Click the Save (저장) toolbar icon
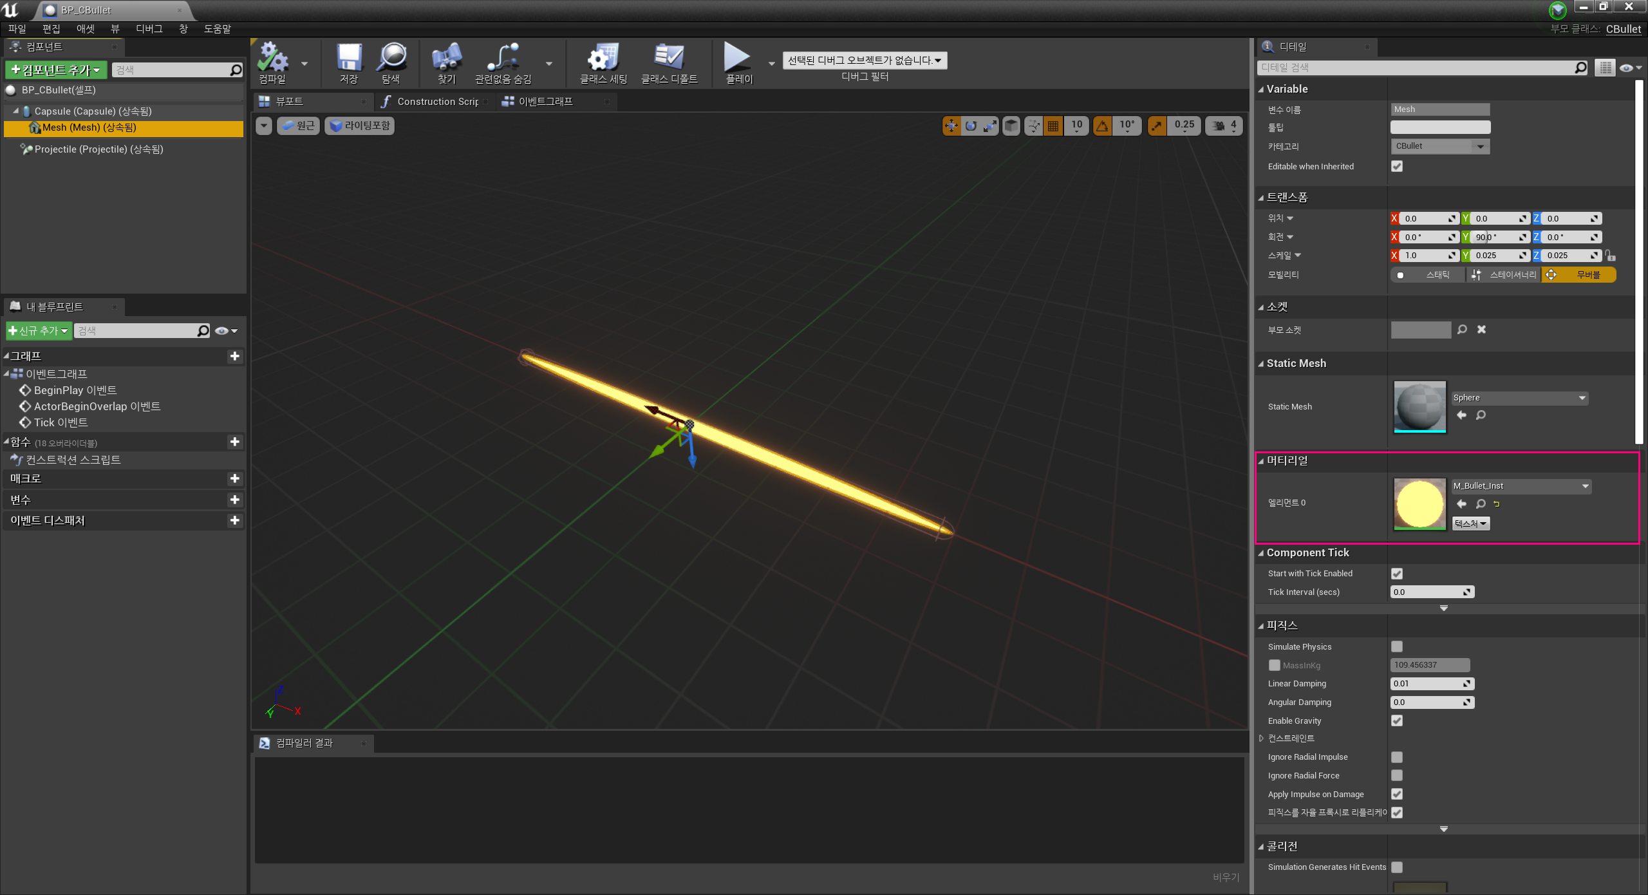 pos(349,58)
